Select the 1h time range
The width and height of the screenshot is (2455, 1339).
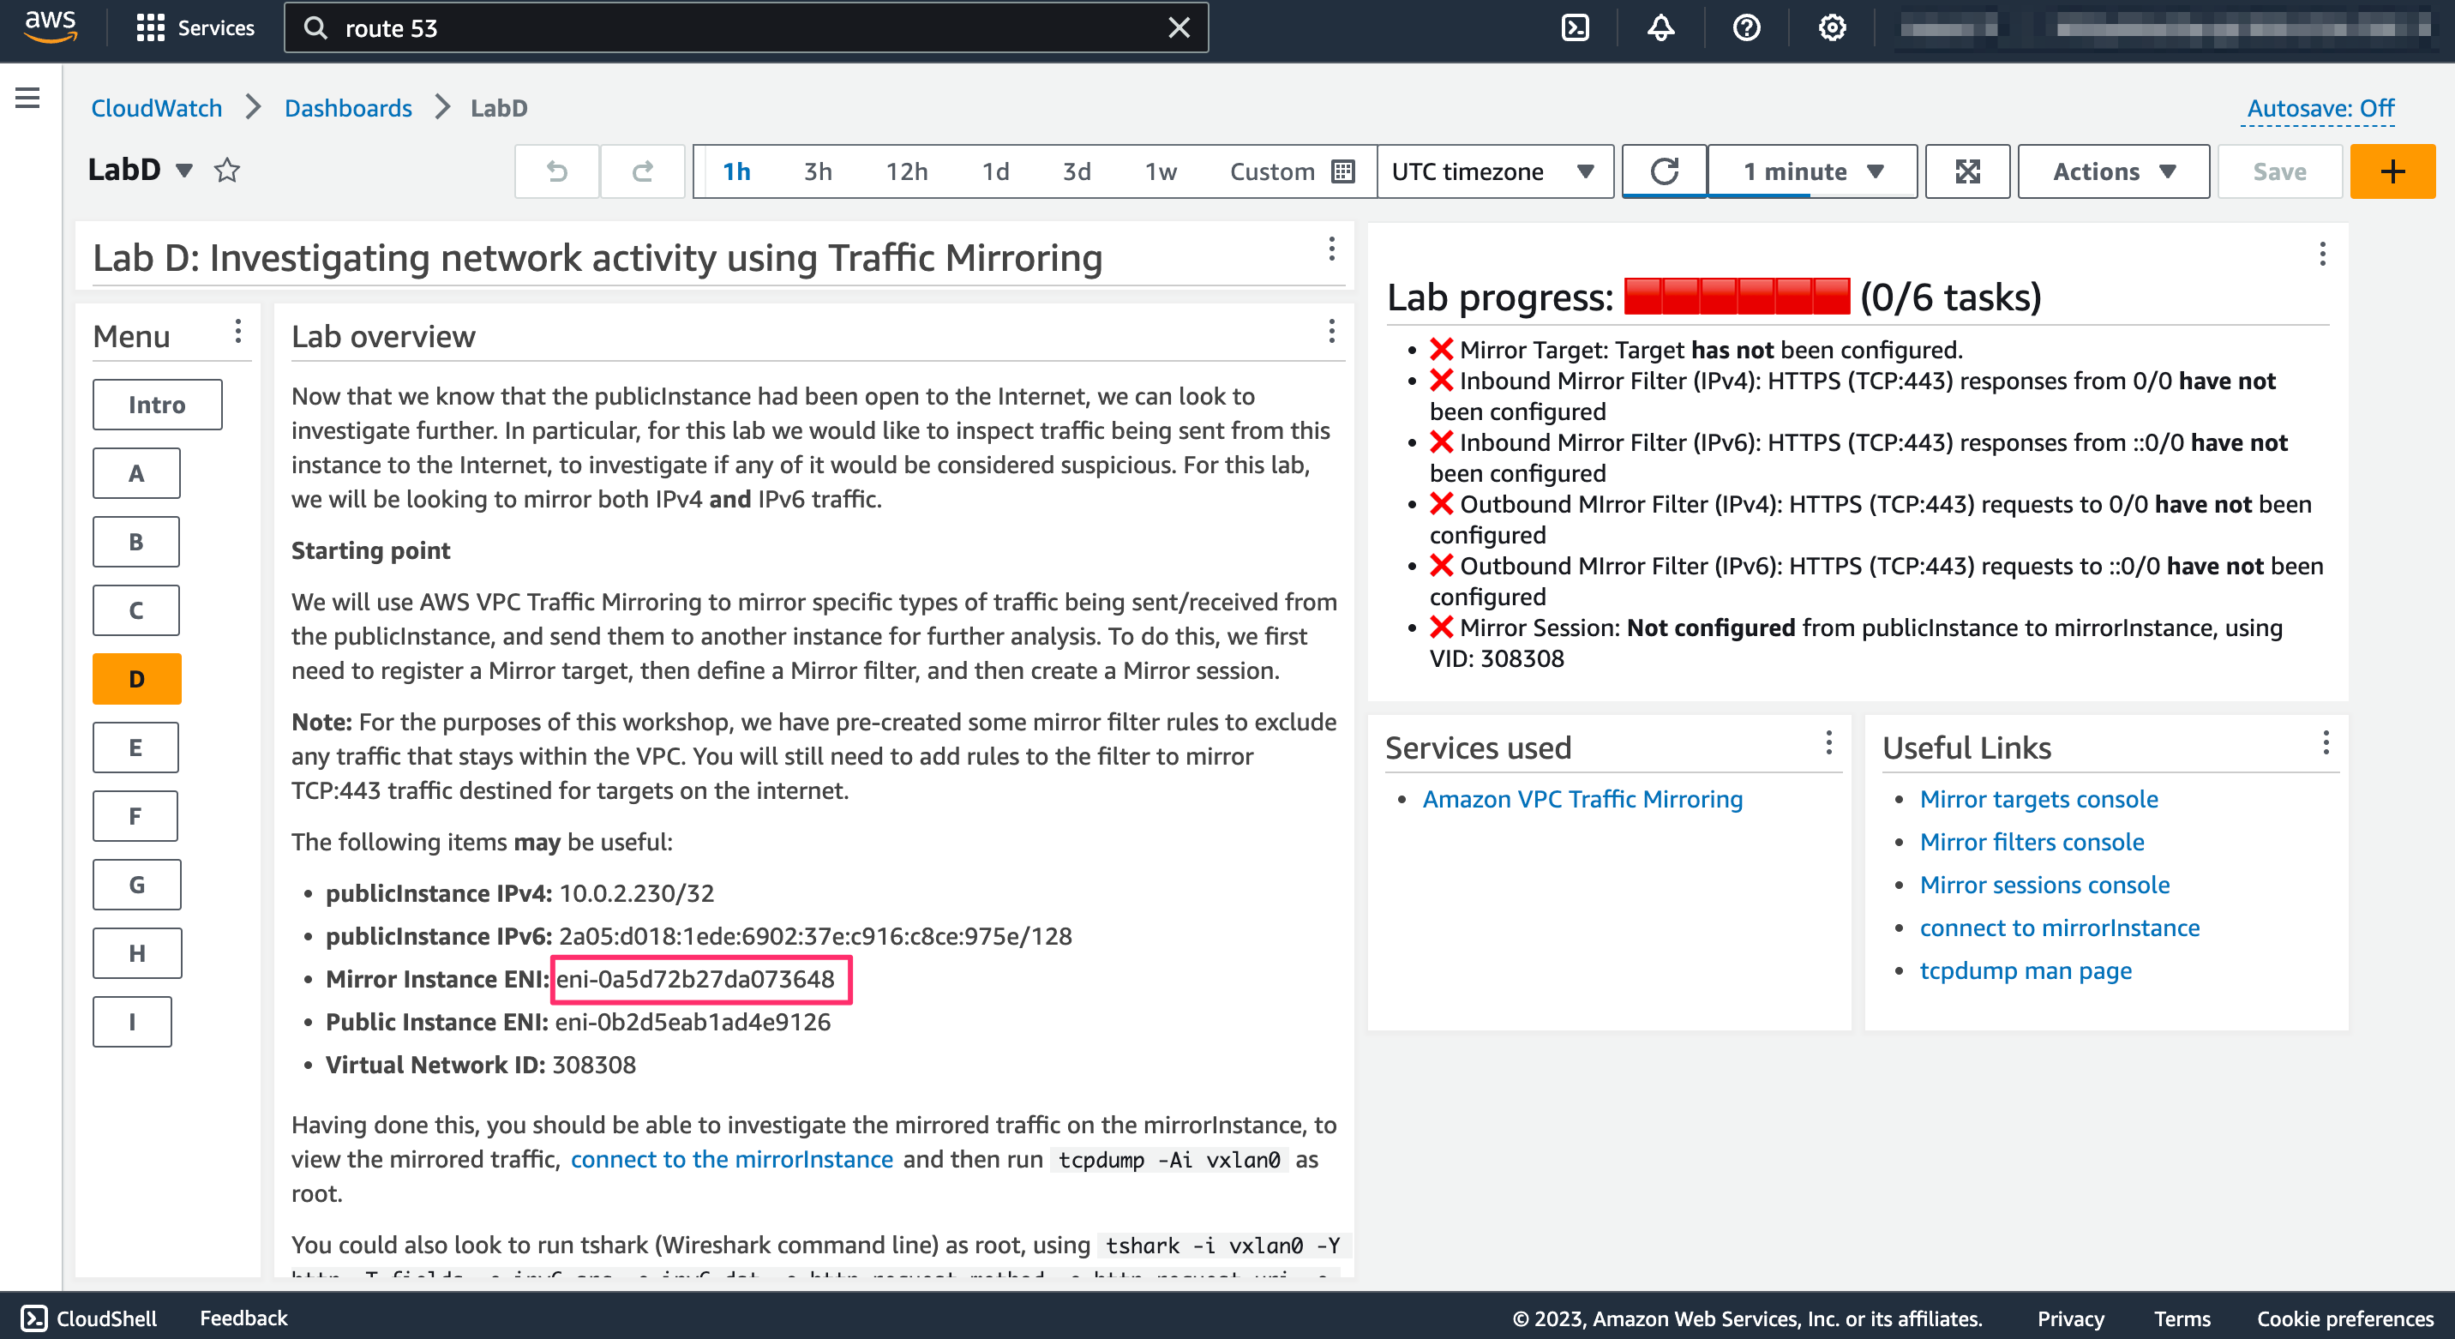click(736, 171)
